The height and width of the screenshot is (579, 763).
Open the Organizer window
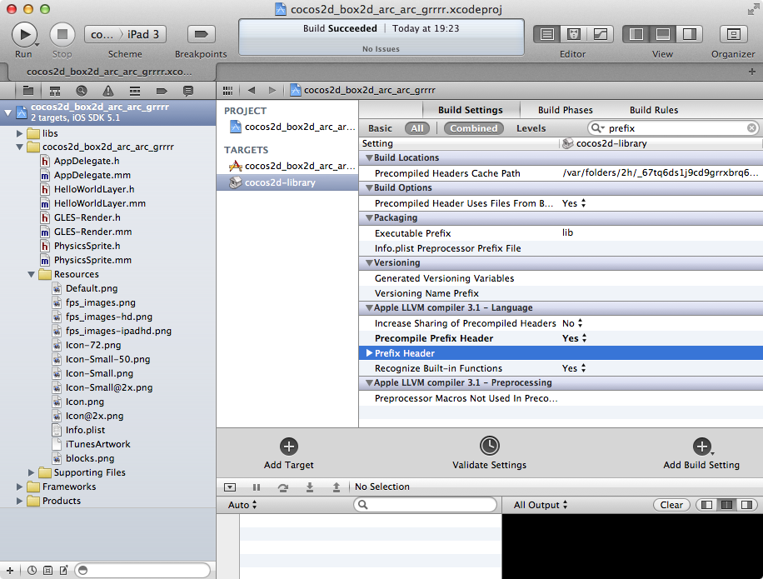coord(733,34)
